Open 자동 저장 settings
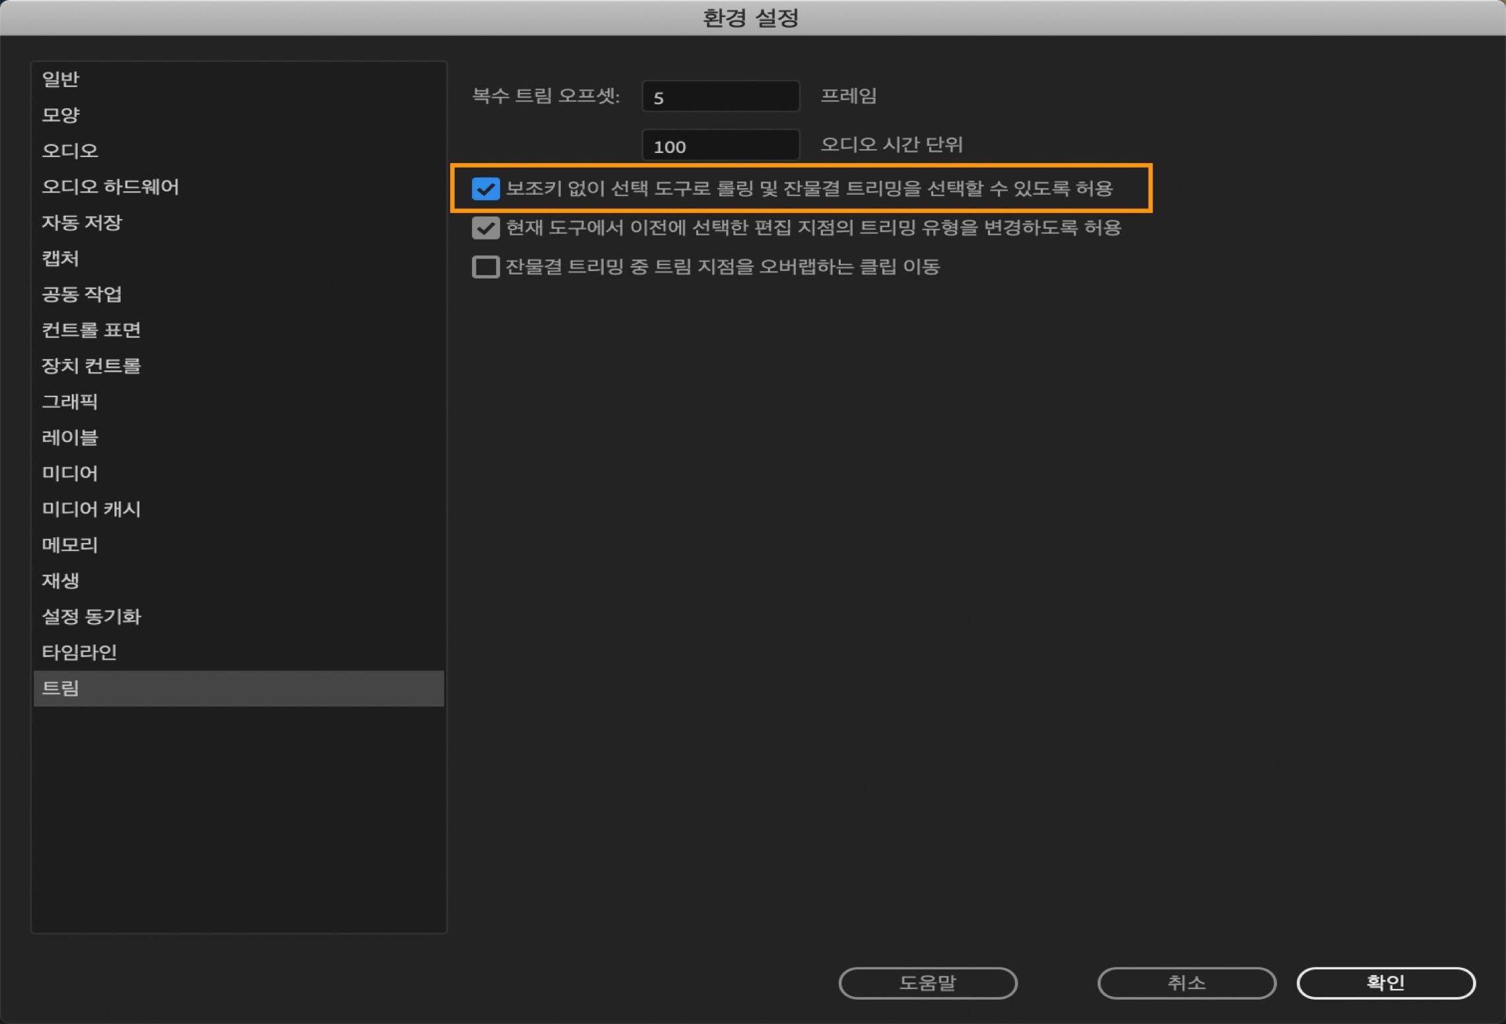The image size is (1506, 1024). pyautogui.click(x=82, y=222)
